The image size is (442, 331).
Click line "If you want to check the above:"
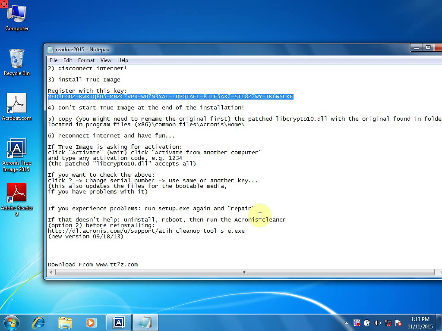[101, 175]
